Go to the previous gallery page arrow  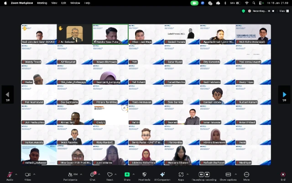(8, 95)
